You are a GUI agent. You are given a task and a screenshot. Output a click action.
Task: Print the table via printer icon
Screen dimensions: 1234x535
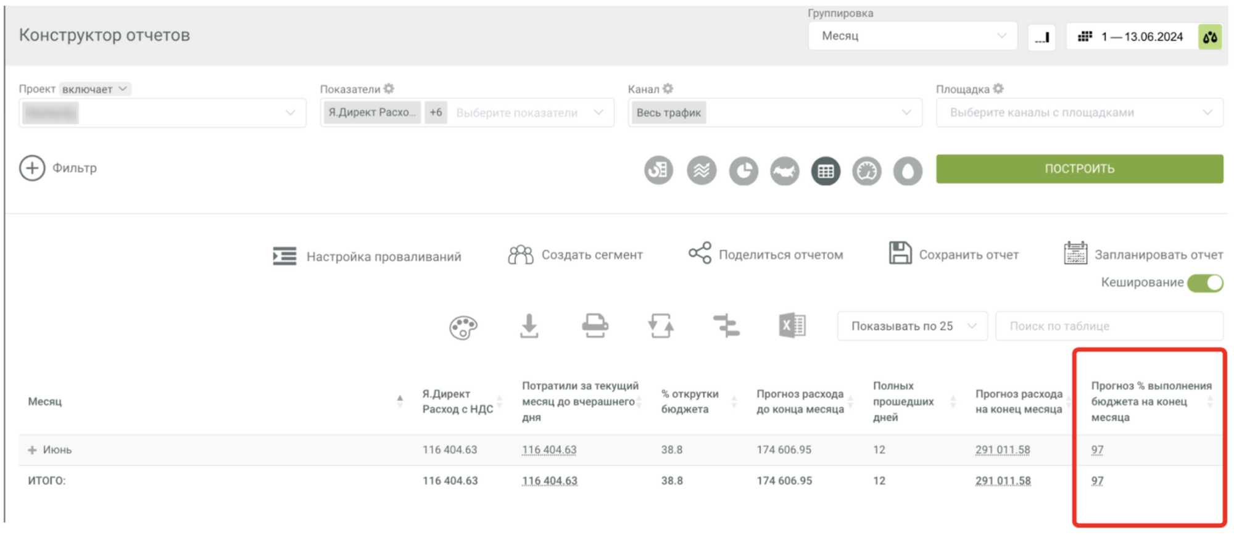(595, 326)
